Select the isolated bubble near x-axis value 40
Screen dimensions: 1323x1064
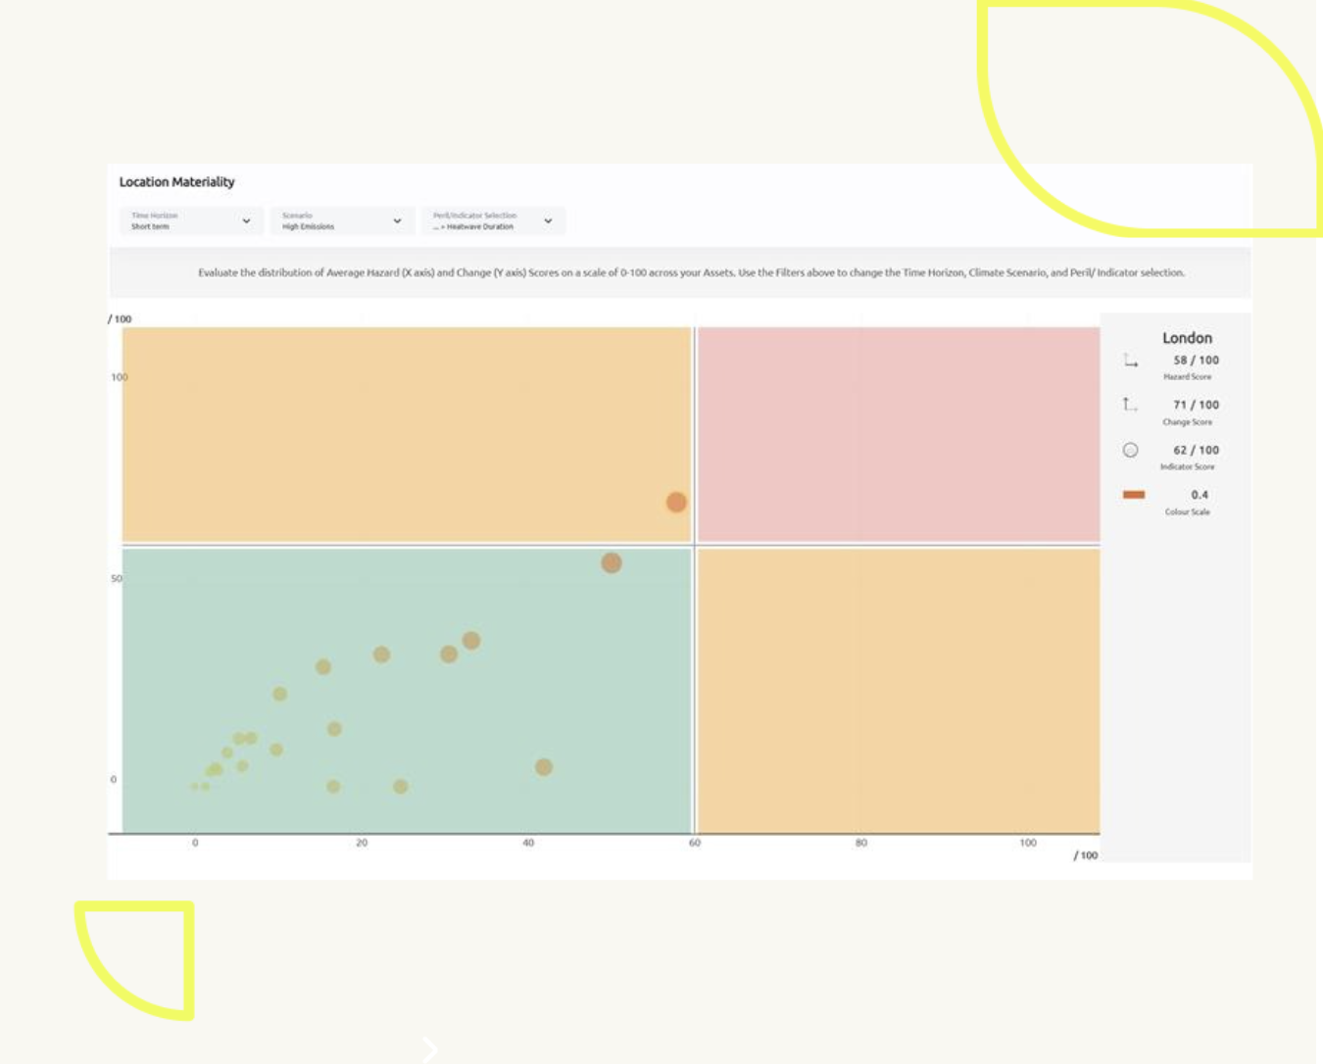pyautogui.click(x=544, y=767)
